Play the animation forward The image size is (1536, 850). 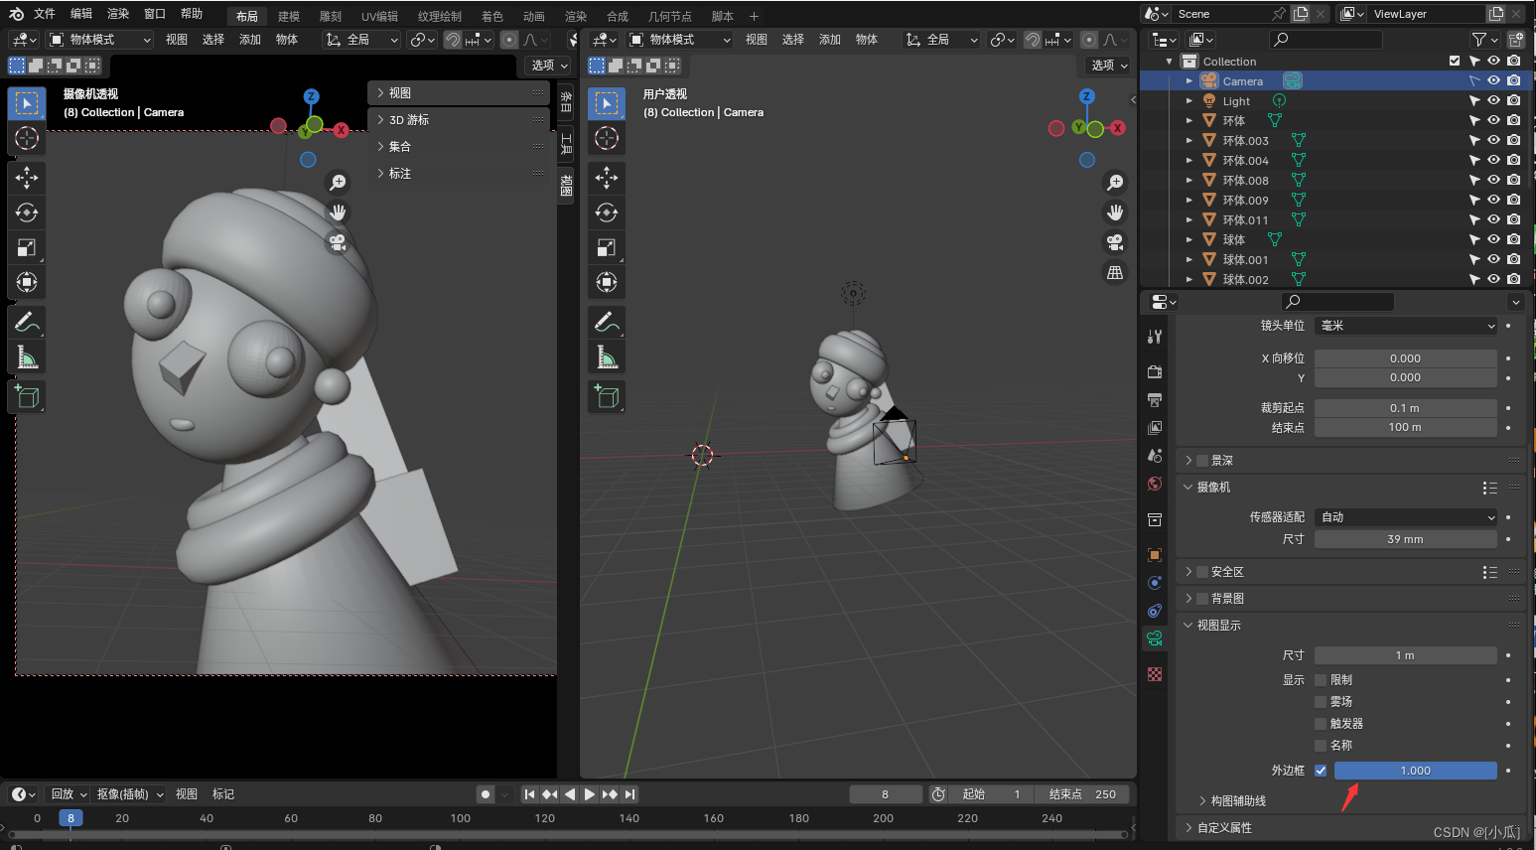[590, 794]
